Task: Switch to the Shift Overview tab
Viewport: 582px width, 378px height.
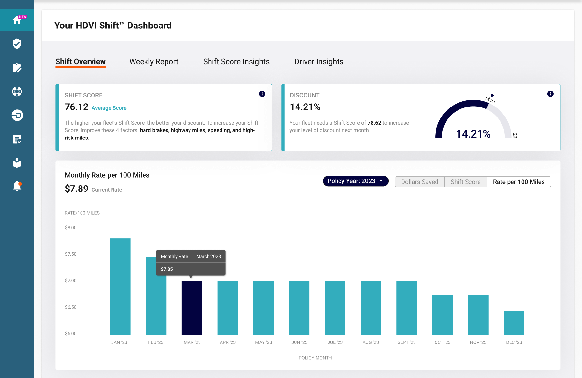Action: point(81,62)
